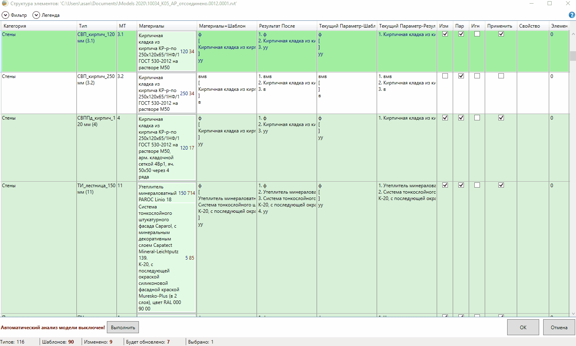
Task: Toggle Изм checkbox for ТИ_лестница_150 row
Action: coord(445,185)
